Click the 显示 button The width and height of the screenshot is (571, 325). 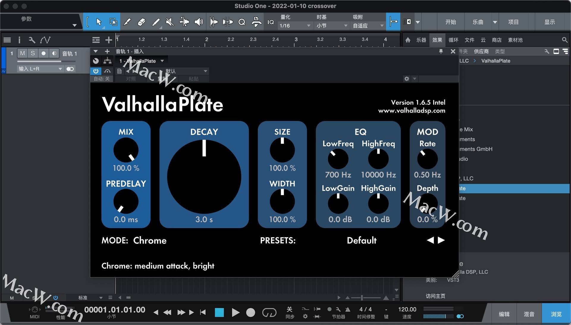click(x=550, y=22)
